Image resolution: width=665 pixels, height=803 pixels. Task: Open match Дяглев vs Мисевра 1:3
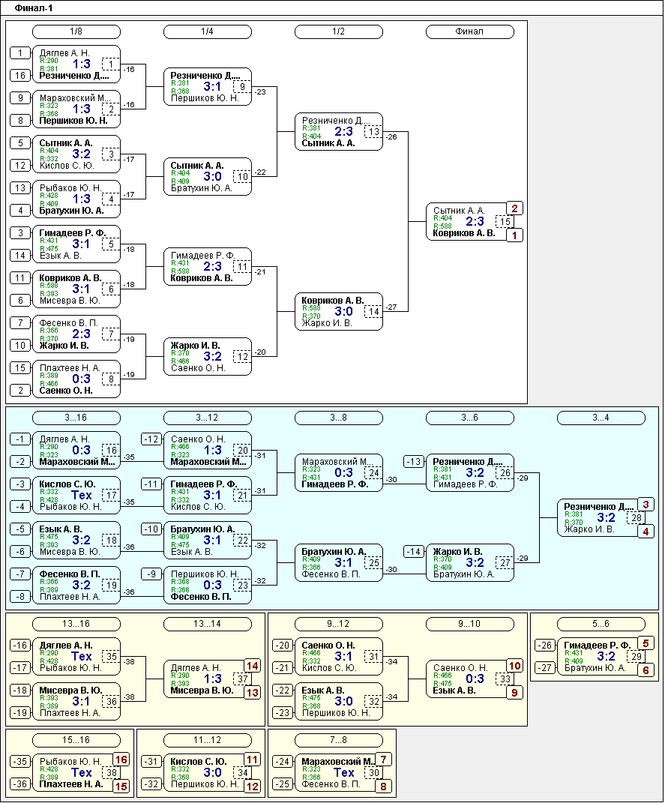208,679
